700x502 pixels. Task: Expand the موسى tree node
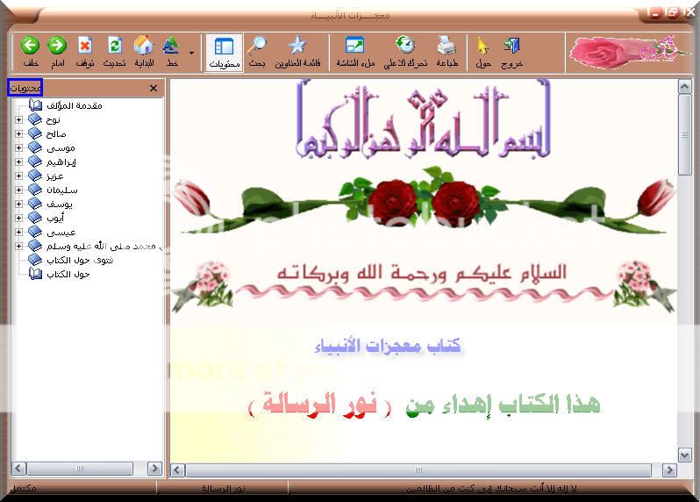[x=19, y=147]
